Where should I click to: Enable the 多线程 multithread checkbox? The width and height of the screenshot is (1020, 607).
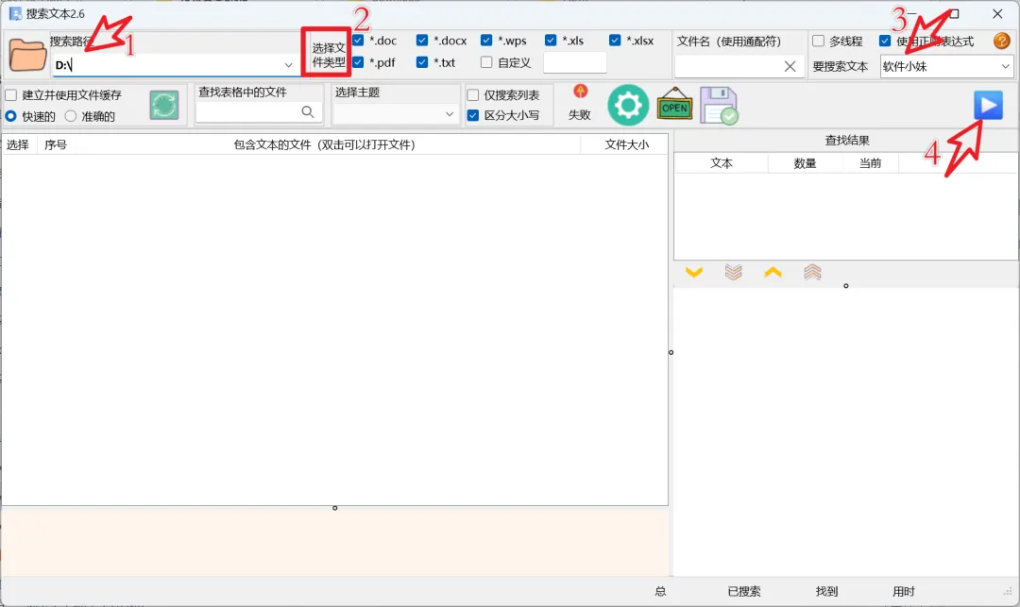pyautogui.click(x=818, y=41)
